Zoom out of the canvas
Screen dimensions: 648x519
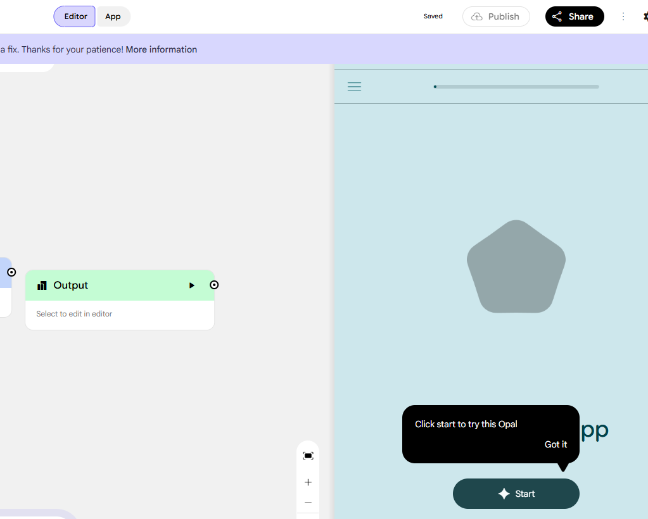[x=308, y=503]
